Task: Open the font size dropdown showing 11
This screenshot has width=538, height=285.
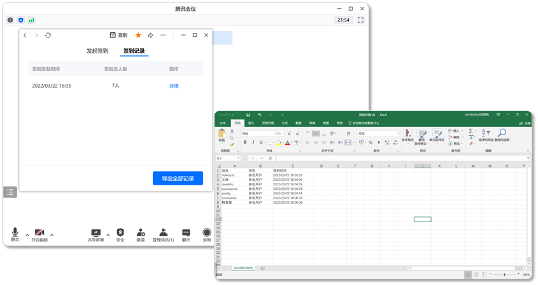Action: [284, 133]
